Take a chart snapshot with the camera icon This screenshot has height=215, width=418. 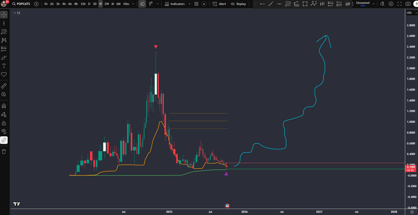408,4
